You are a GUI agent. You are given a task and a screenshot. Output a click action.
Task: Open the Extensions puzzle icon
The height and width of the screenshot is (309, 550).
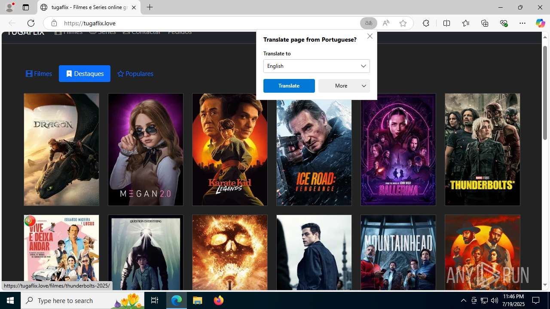tap(426, 23)
